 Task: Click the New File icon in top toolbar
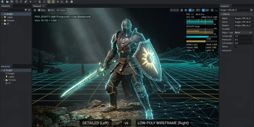[2, 2]
